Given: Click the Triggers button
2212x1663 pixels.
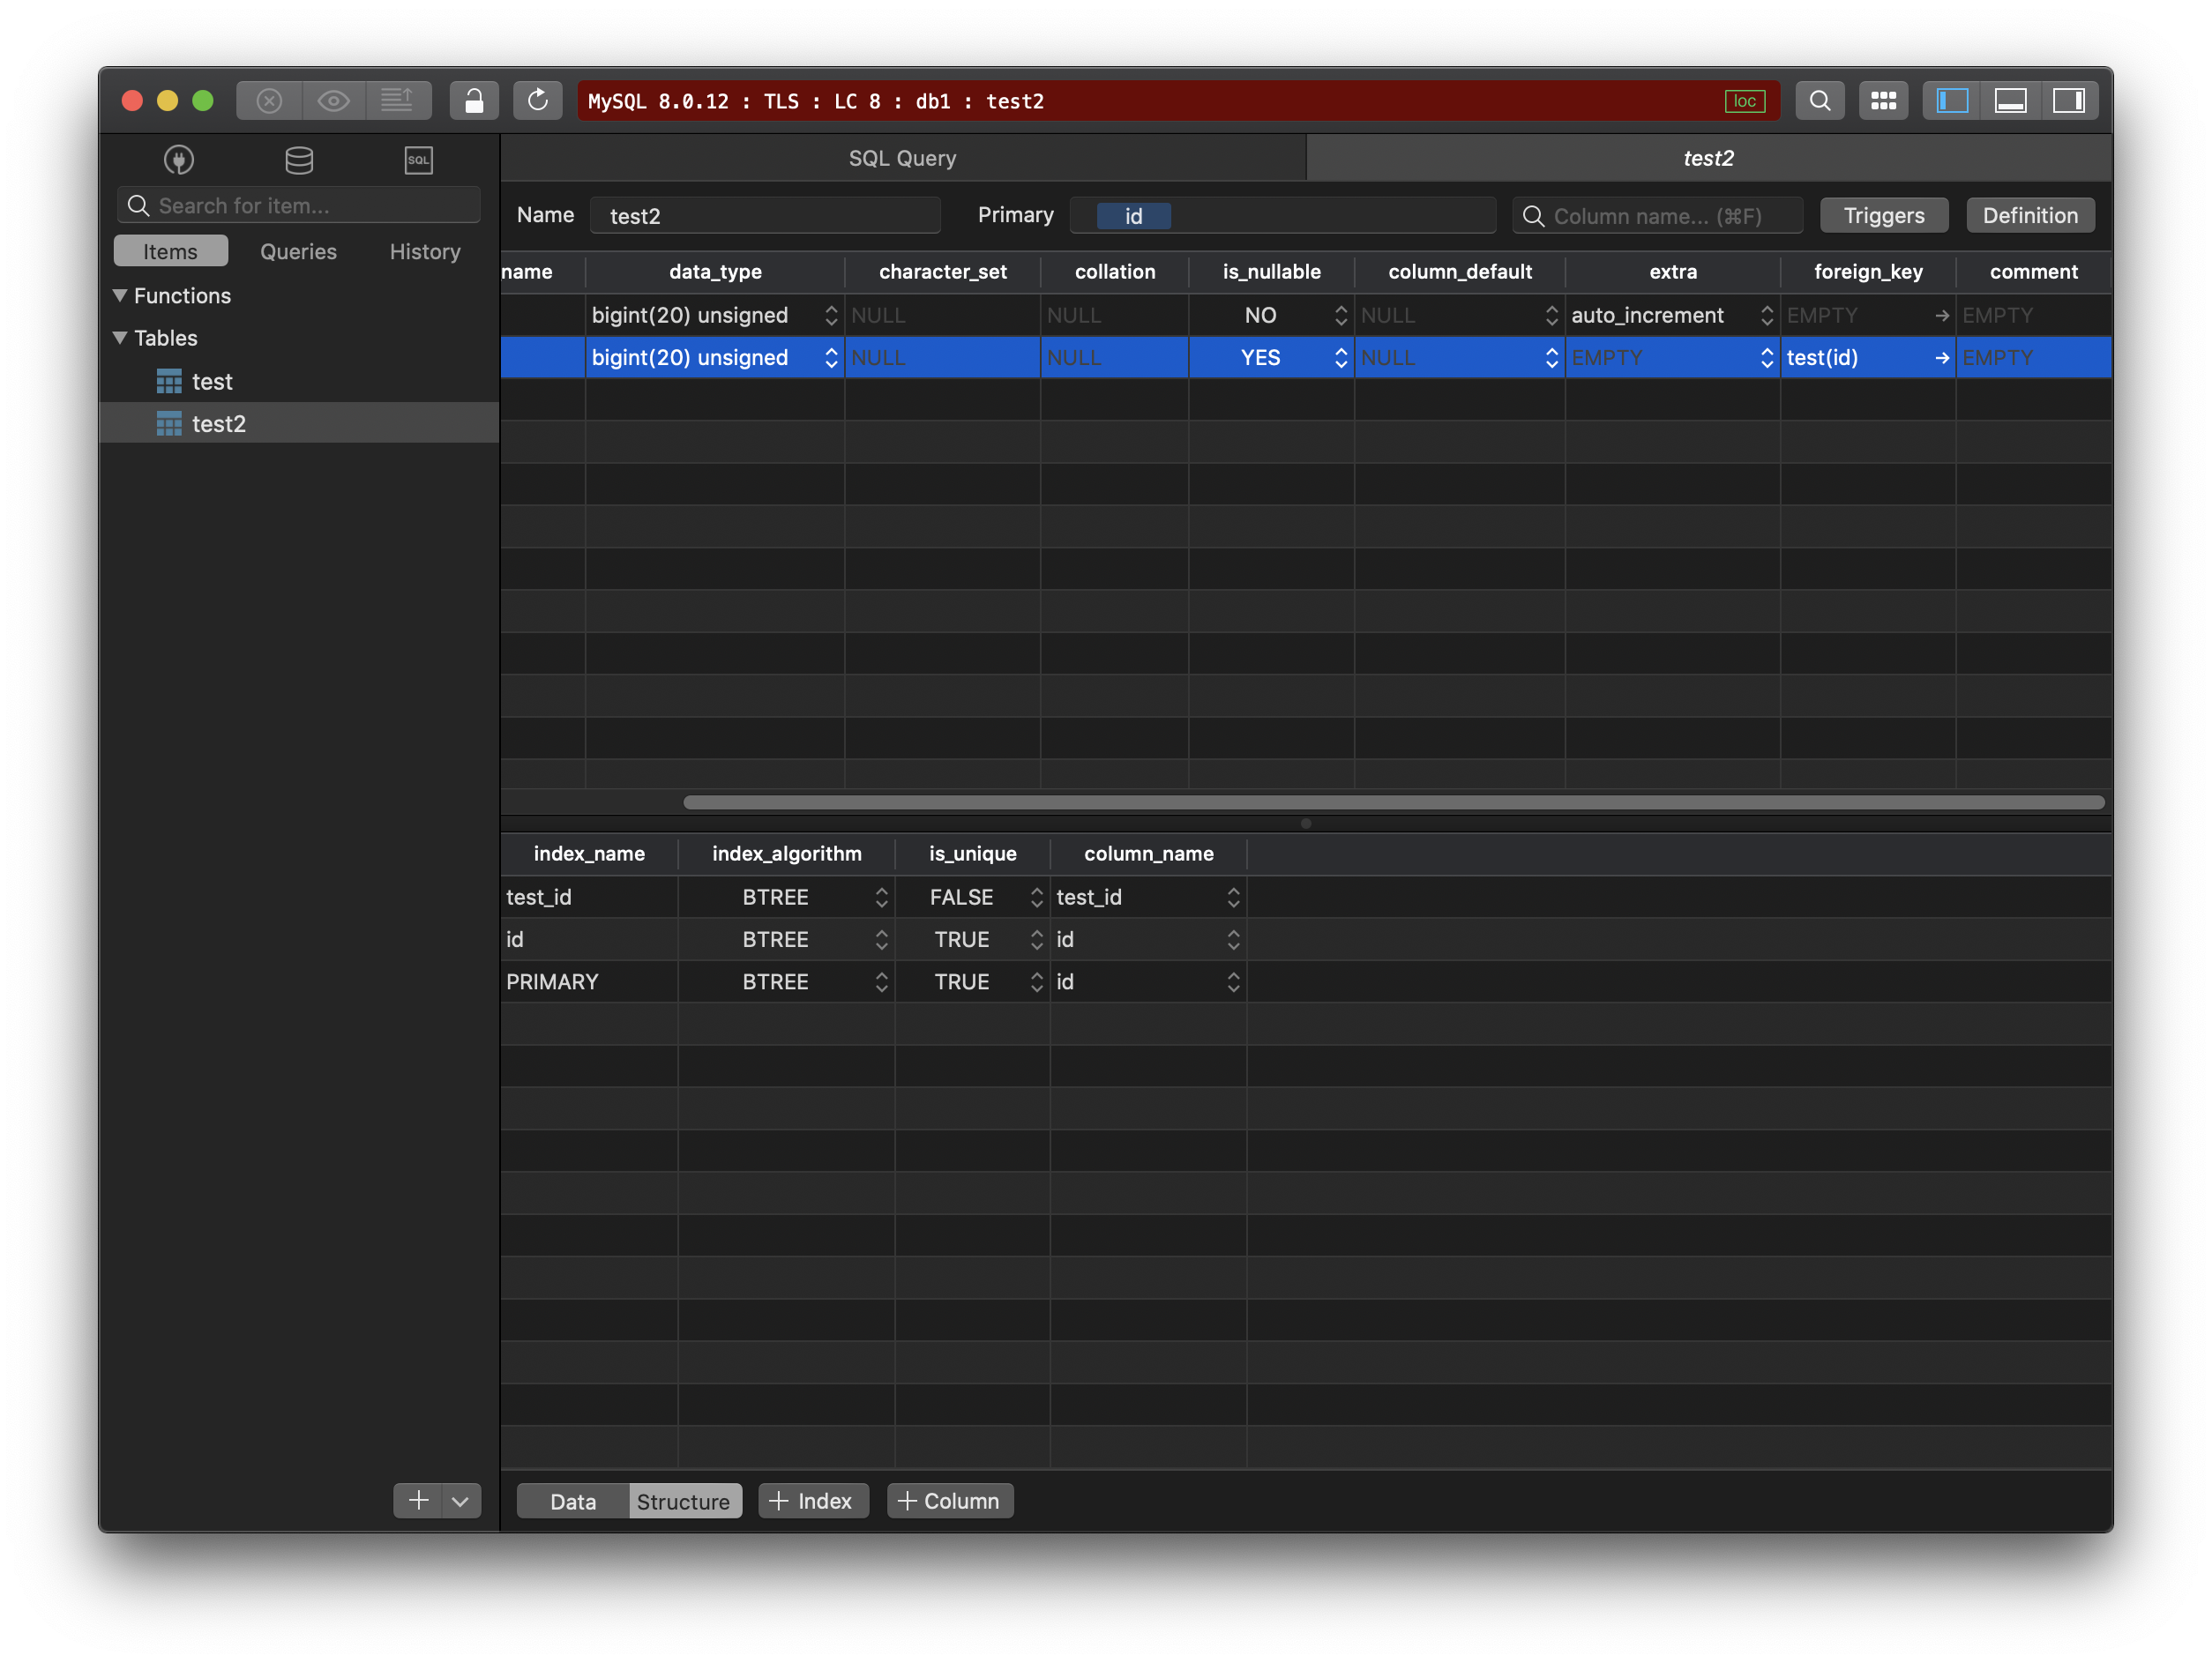Looking at the screenshot, I should pos(1883,215).
